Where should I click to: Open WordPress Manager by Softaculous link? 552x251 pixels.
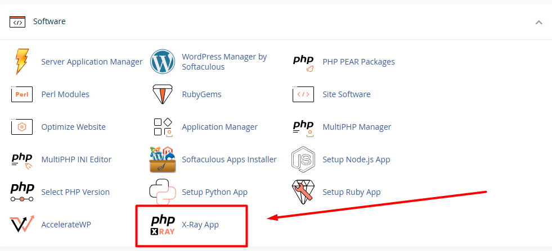coord(225,62)
